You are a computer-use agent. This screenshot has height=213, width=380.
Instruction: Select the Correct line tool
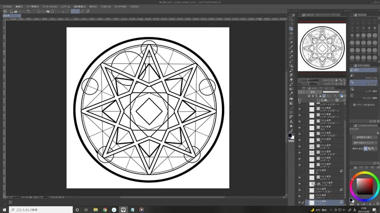tap(291, 131)
